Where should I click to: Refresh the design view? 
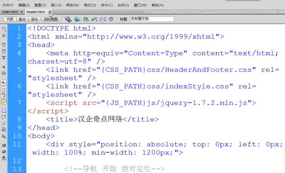tap(111, 19)
